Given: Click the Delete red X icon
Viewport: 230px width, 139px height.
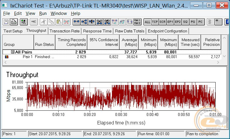Looking at the screenshot, I should (x=67, y=22).
